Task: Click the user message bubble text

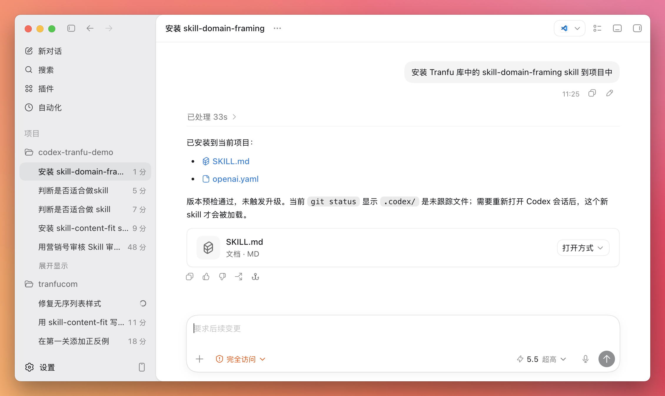Action: [x=512, y=72]
